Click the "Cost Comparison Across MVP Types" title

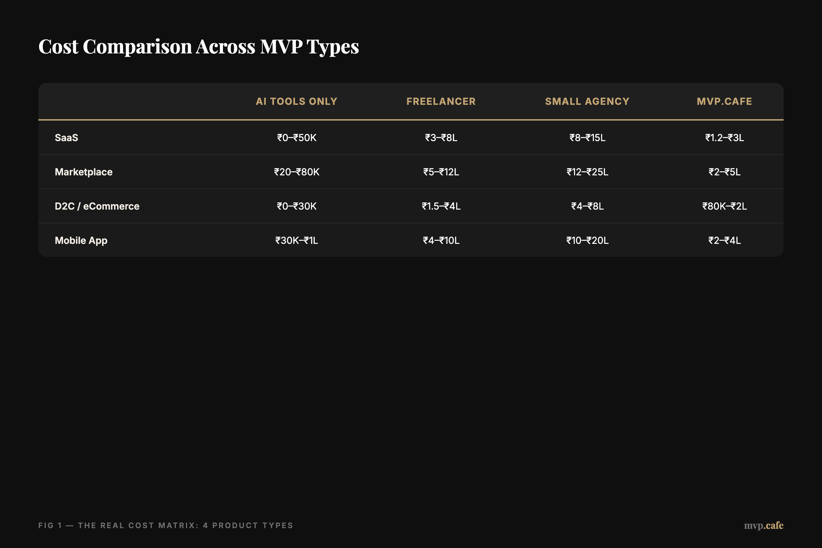[x=199, y=47]
